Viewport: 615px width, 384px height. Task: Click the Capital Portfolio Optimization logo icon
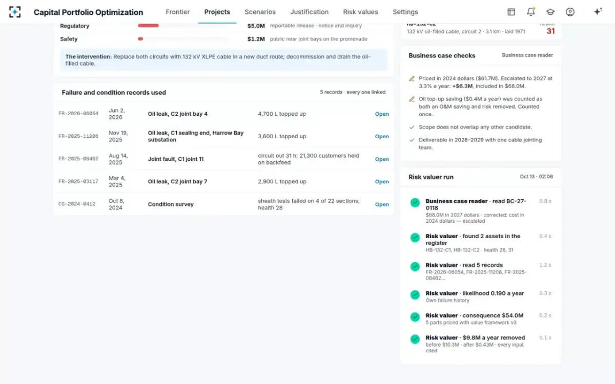tap(15, 12)
